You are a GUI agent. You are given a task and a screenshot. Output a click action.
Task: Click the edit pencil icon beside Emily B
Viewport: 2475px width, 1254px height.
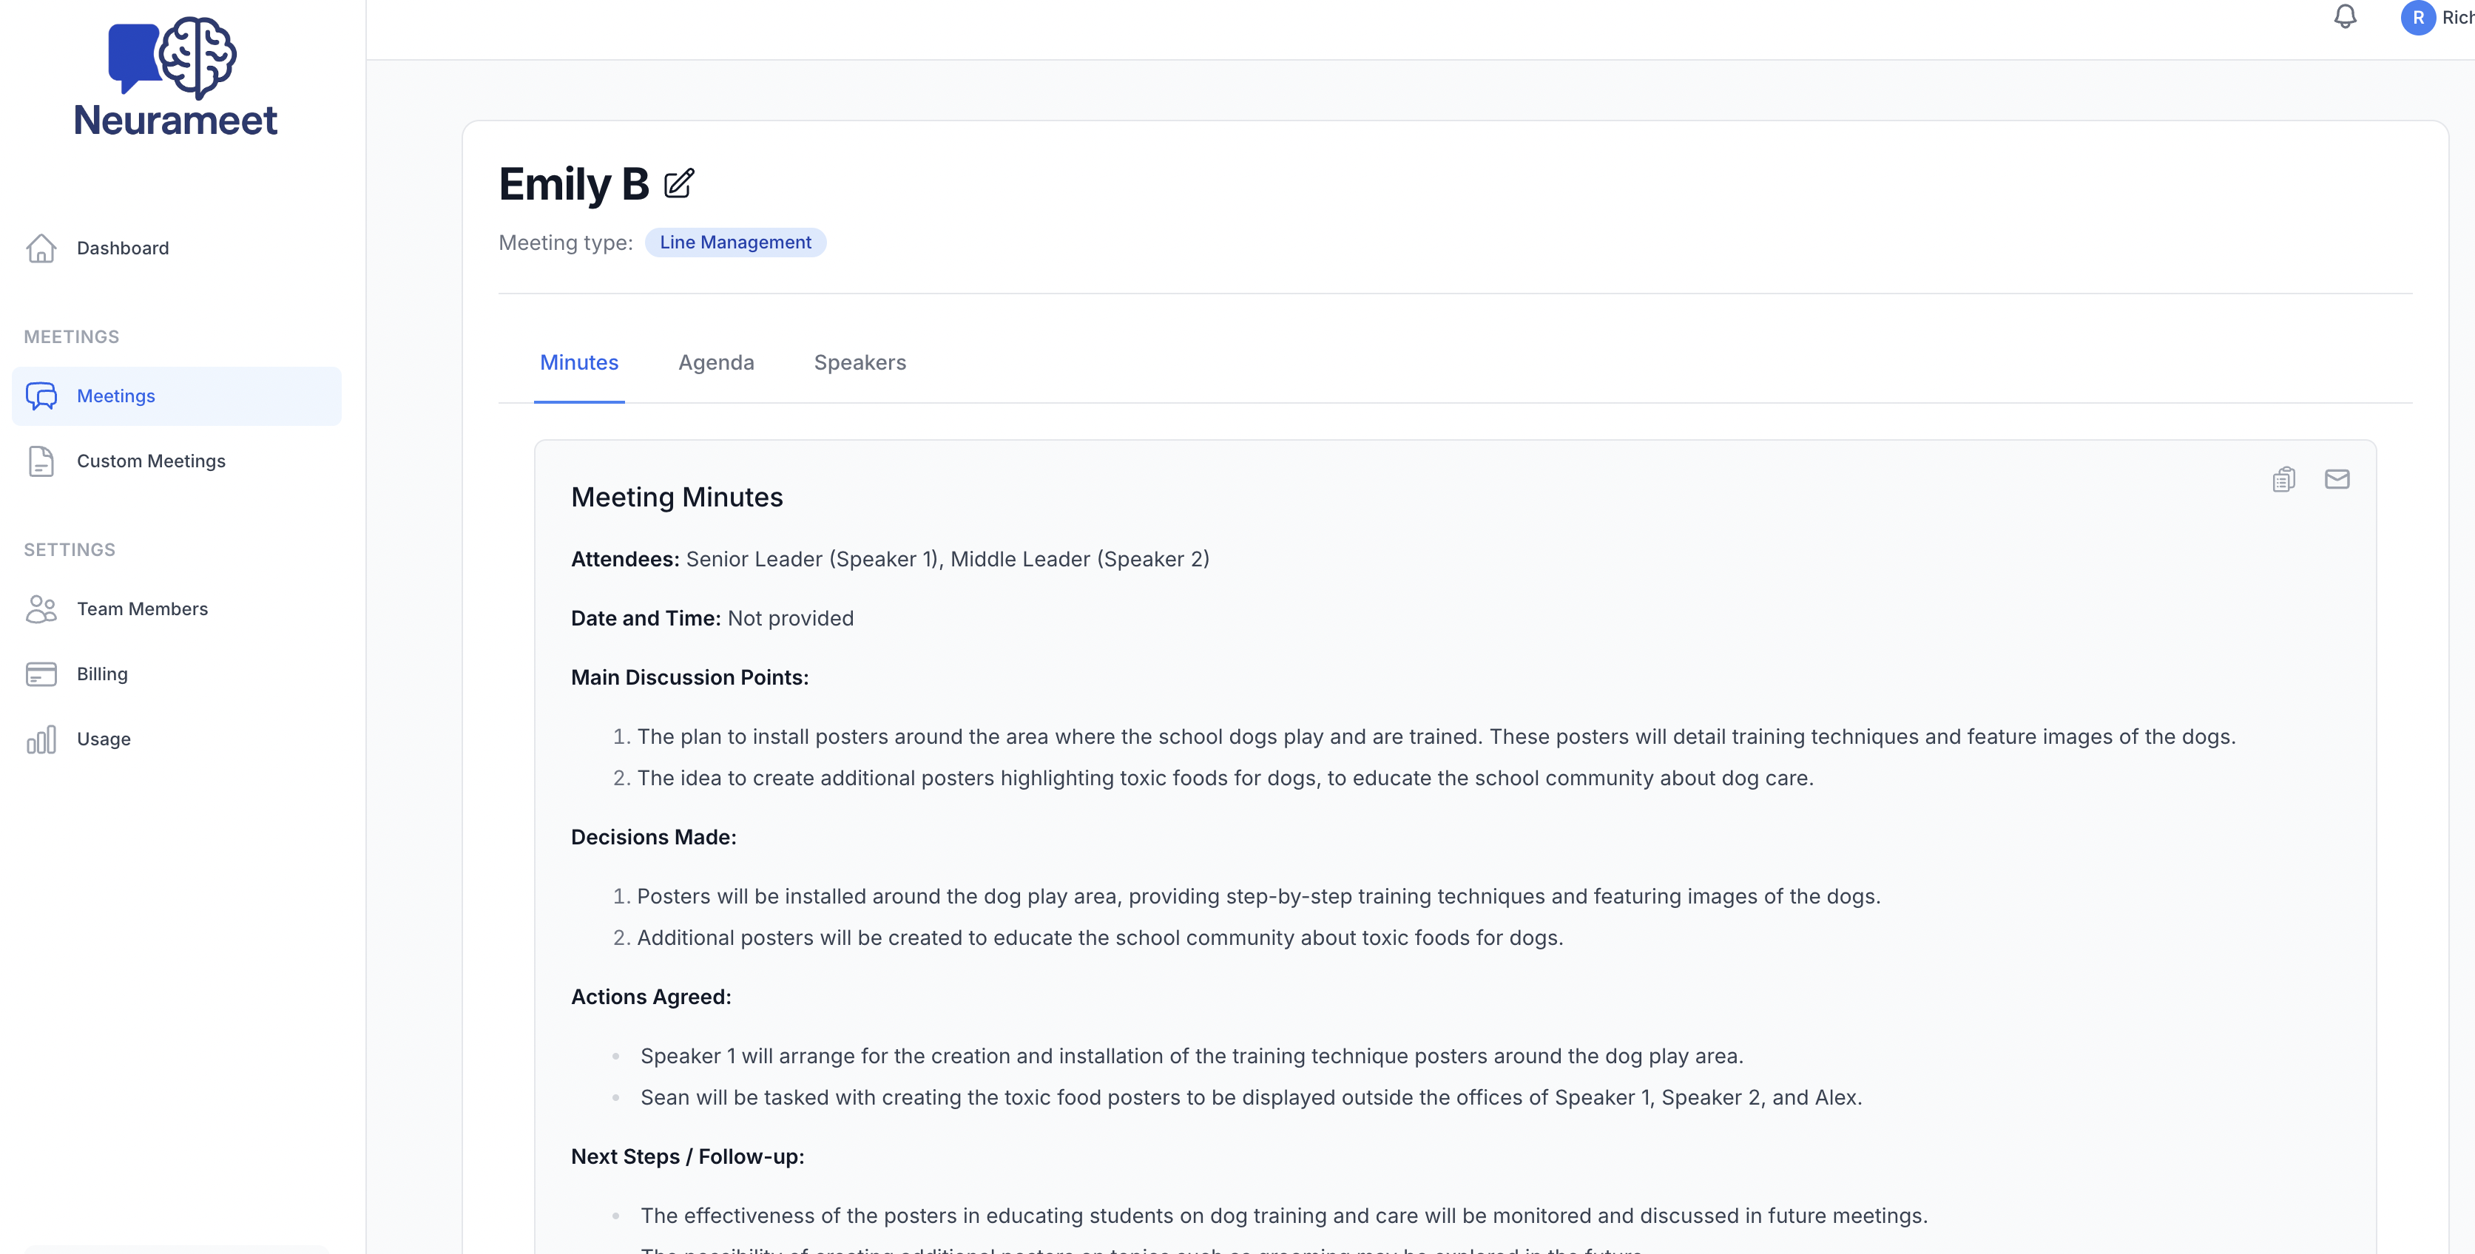678,183
